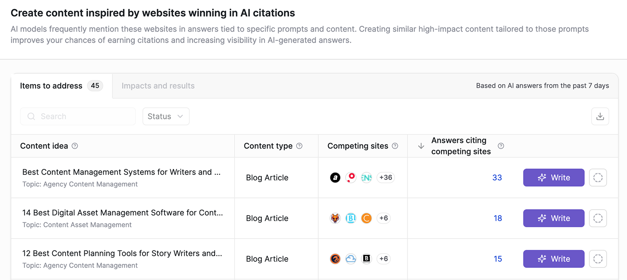
Task: Click the help icon beside Content idea
Action: pos(75,146)
